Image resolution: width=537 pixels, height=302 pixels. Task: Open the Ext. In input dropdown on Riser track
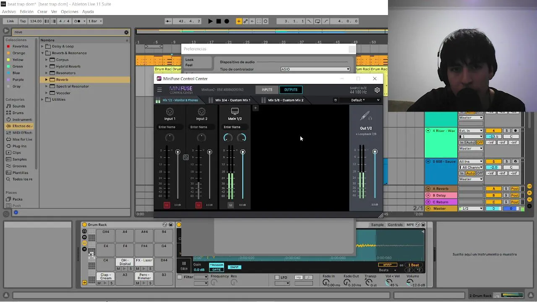coord(471,131)
